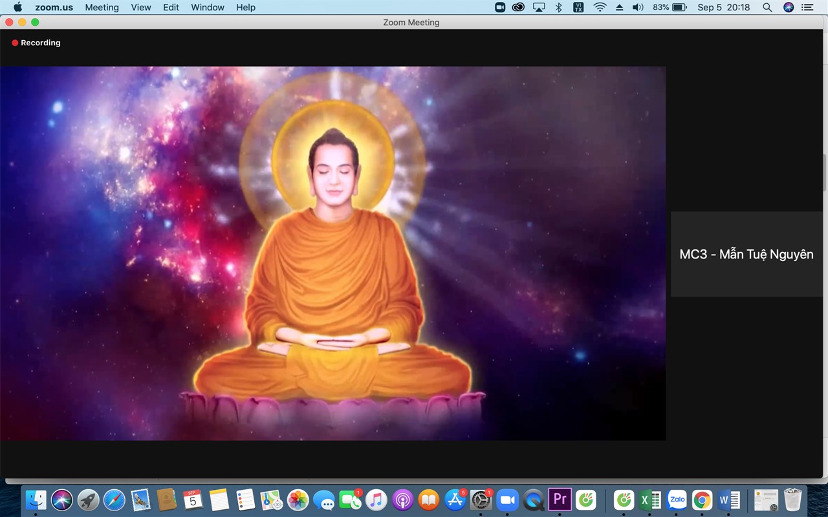Switch input source via VI TX icon
Image resolution: width=828 pixels, height=517 pixels.
pos(579,7)
